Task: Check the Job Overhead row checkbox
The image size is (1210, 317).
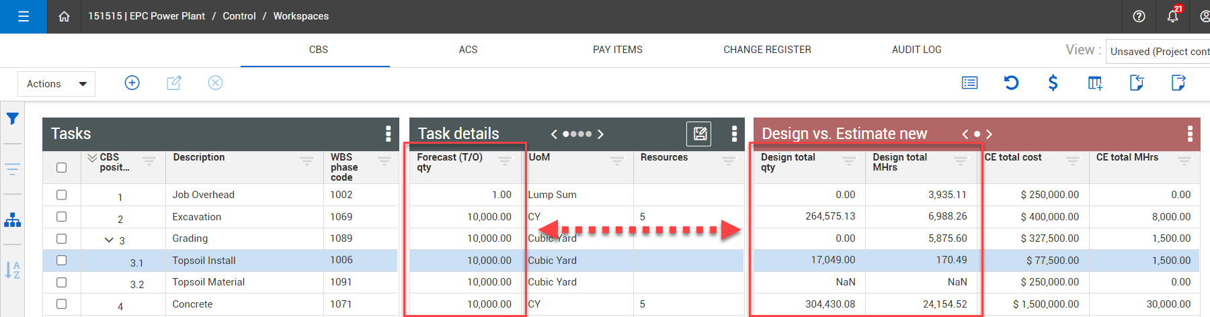Action: click(x=62, y=195)
